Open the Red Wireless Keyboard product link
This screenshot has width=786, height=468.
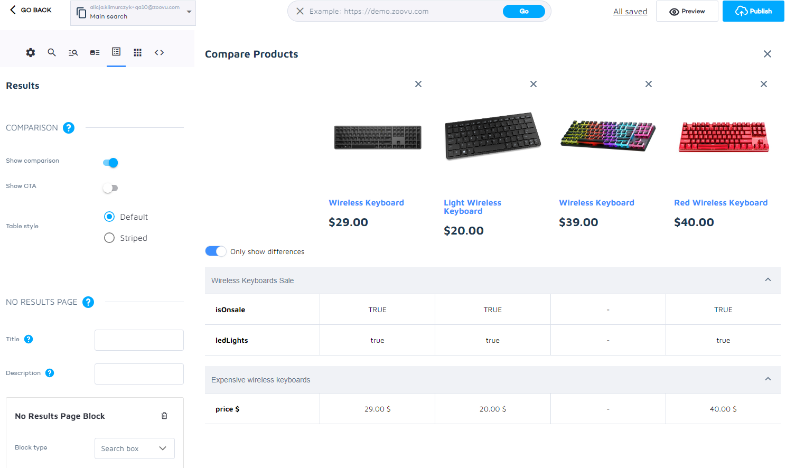pyautogui.click(x=720, y=203)
